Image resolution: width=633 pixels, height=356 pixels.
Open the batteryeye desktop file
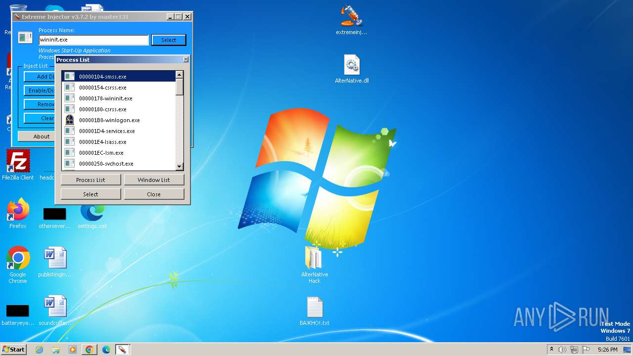coord(18,314)
